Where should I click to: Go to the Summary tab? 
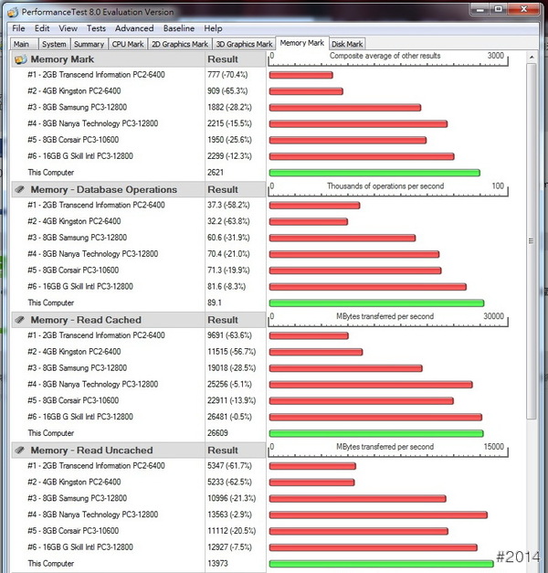click(89, 44)
